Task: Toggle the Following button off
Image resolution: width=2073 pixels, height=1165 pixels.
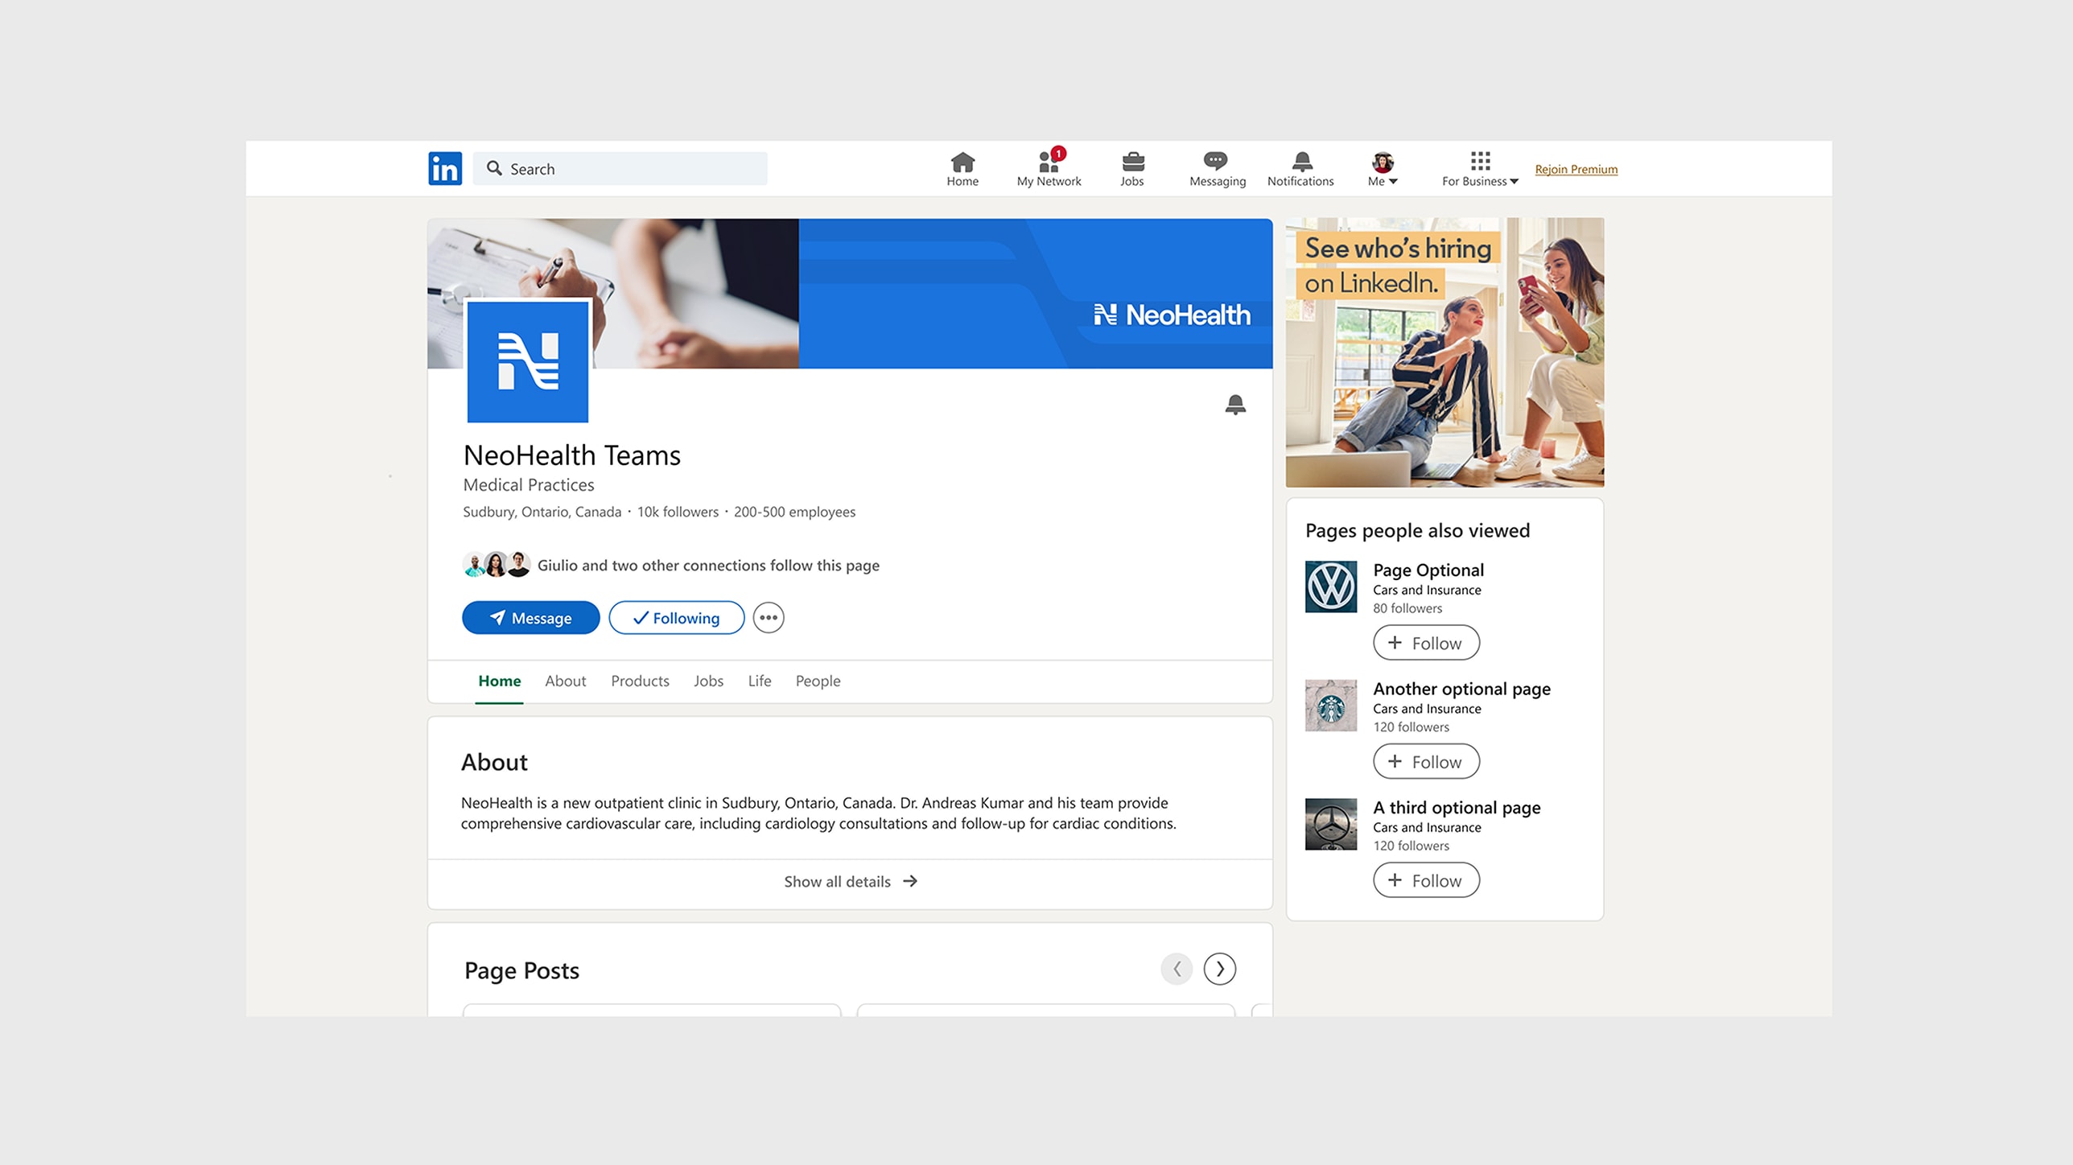Action: pos(676,618)
